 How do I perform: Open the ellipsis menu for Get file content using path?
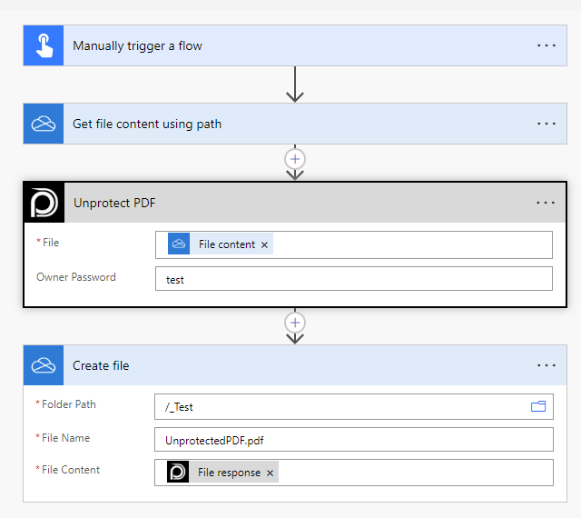[x=546, y=124]
